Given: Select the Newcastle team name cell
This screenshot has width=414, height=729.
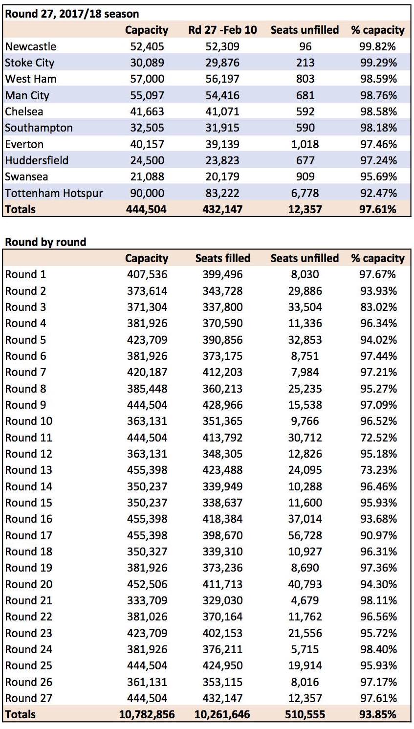Looking at the screenshot, I should tap(31, 46).
